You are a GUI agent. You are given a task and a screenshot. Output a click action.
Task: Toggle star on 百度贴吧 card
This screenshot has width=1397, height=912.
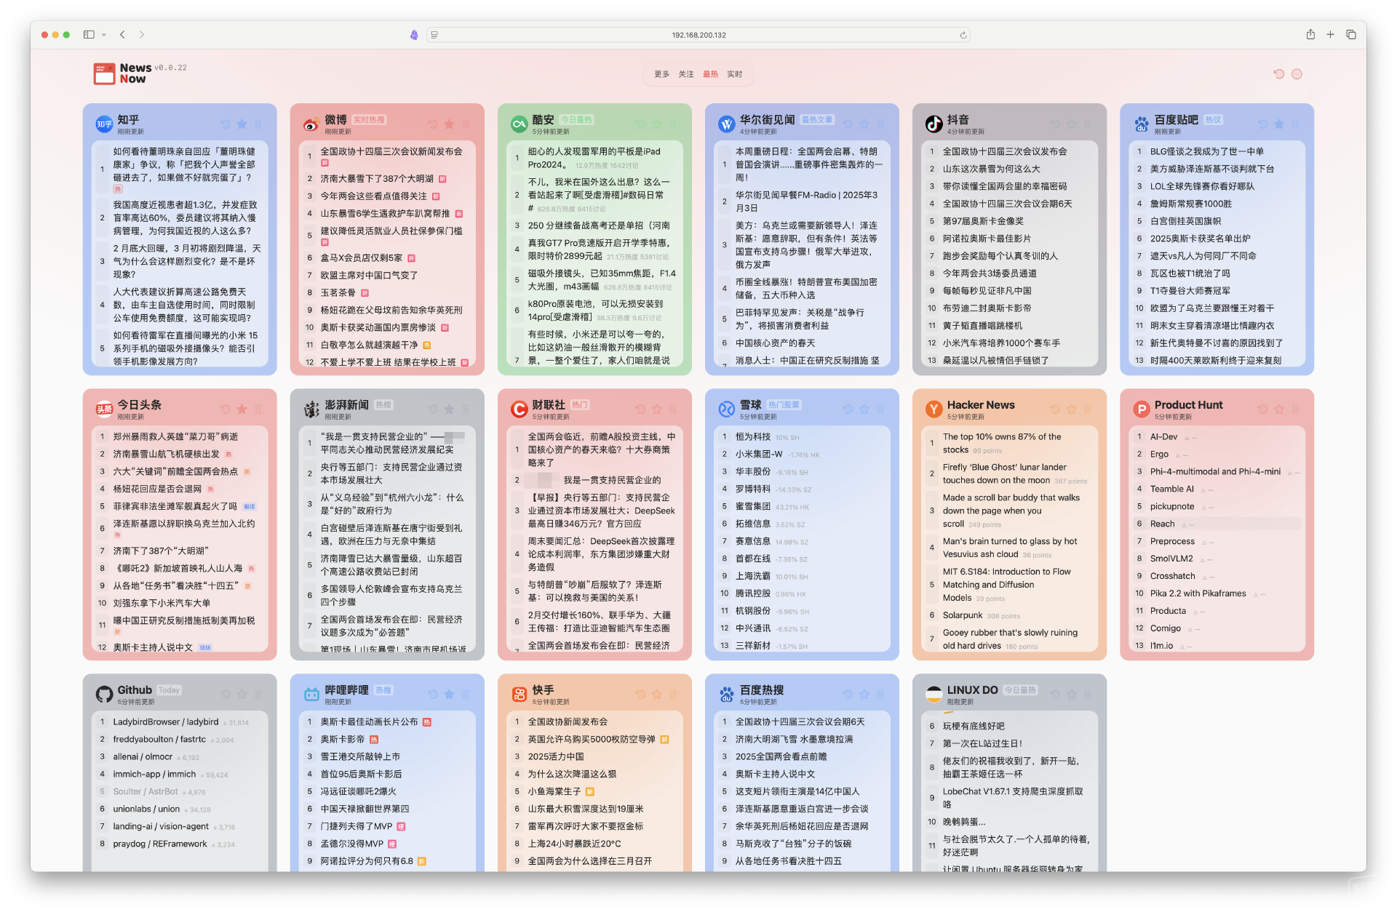[x=1279, y=124]
